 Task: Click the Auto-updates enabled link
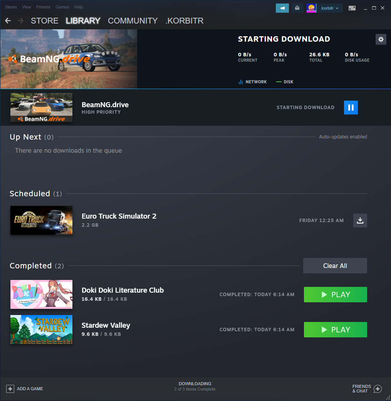pyautogui.click(x=343, y=137)
